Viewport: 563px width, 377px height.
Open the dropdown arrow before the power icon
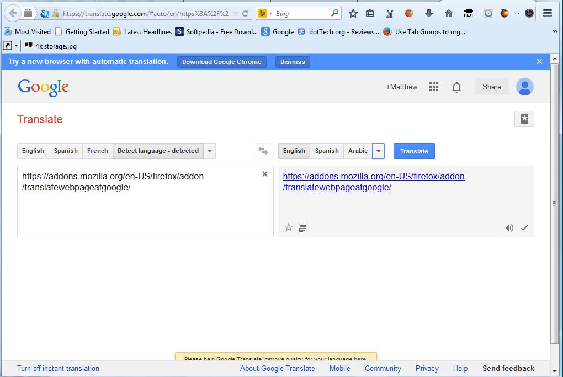click(518, 14)
